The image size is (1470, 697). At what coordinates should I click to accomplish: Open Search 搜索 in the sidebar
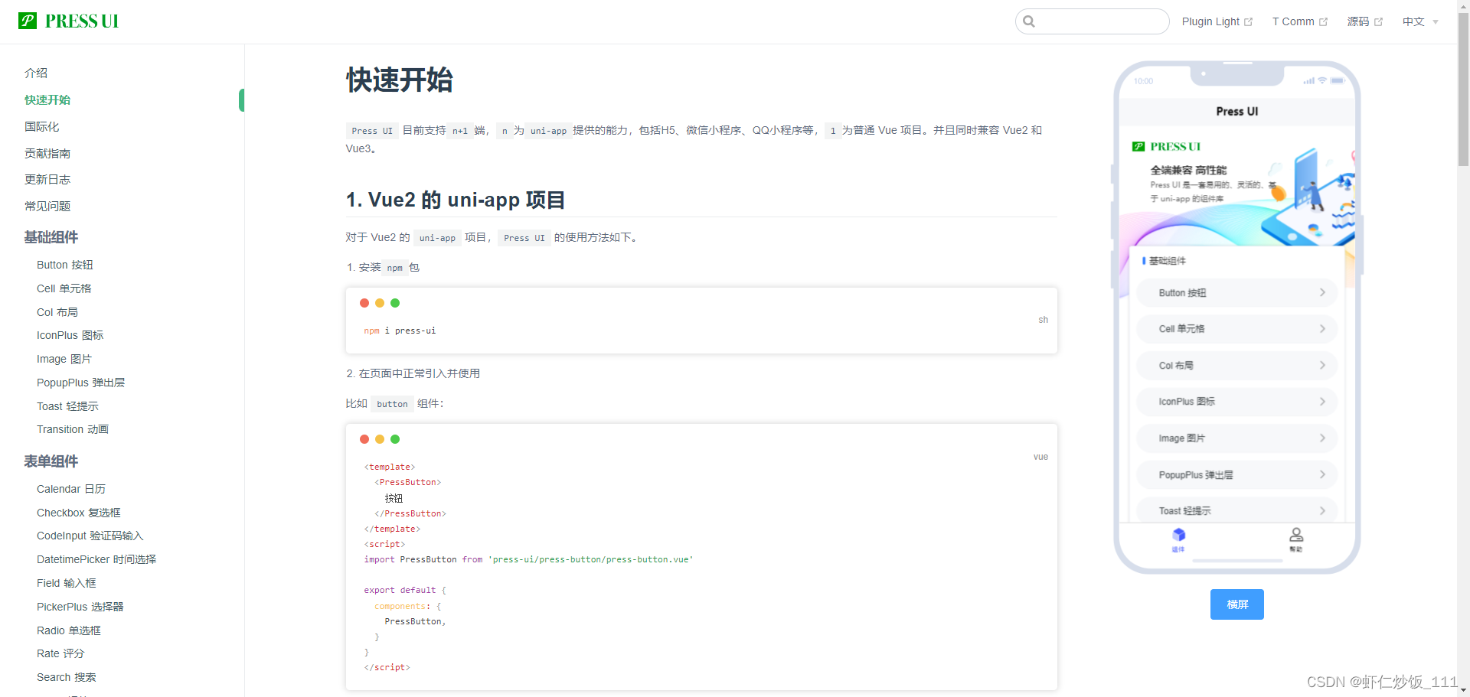coord(67,677)
